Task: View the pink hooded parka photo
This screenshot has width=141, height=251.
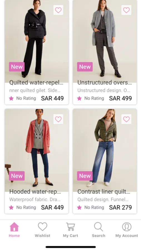Action: pyautogui.click(x=36, y=150)
